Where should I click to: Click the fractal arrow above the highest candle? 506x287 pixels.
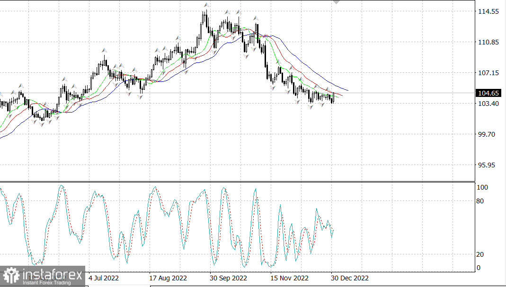click(x=206, y=5)
